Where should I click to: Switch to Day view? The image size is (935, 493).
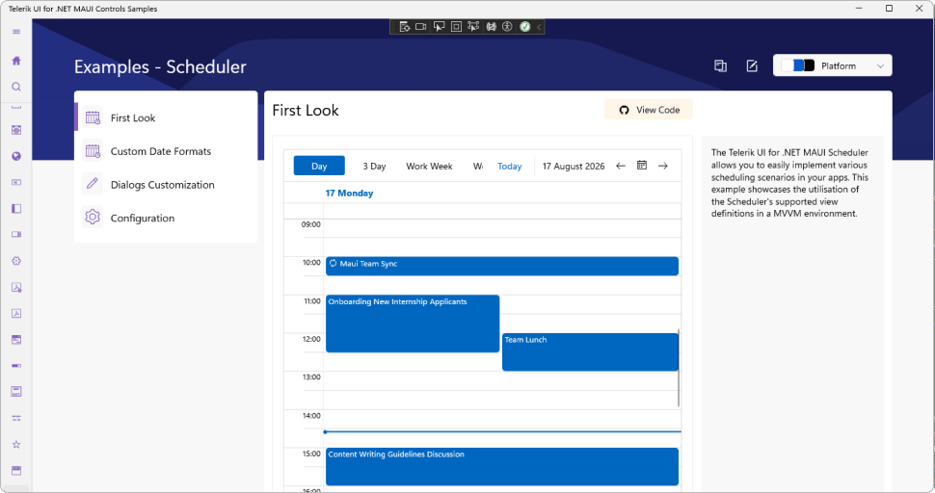coord(319,166)
